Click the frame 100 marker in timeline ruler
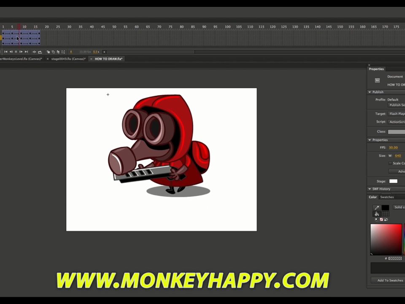The height and width of the screenshot is (304, 405). coord(227,27)
